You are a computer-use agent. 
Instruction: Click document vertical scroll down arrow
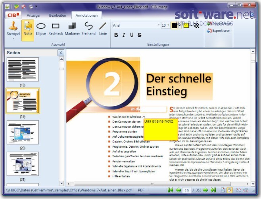coord(253,184)
